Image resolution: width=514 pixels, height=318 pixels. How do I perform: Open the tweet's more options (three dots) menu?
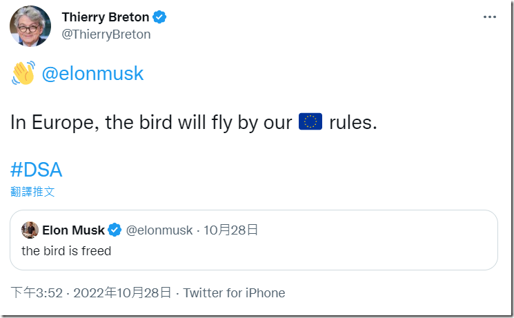tap(489, 17)
